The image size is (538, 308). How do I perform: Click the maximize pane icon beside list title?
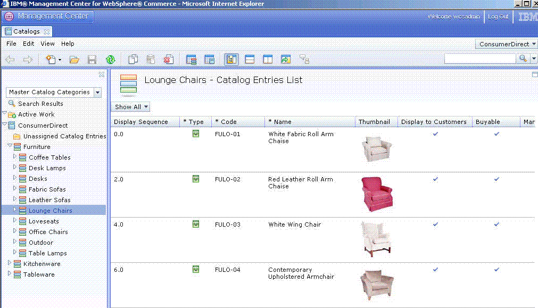tap(535, 74)
